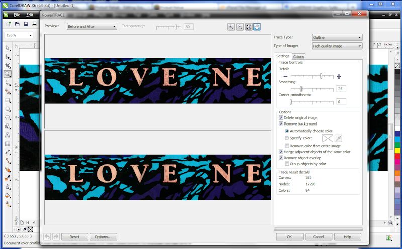Select the Text tool in toolbox

(x=8, y=135)
